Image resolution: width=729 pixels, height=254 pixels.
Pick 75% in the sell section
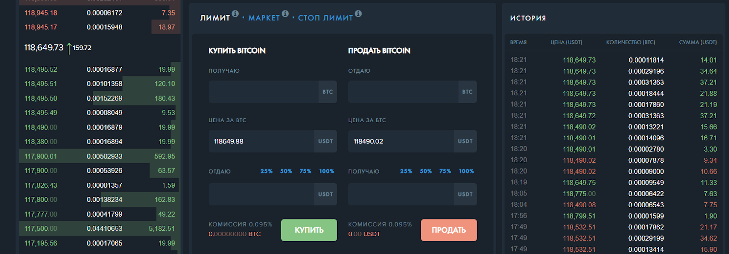(x=445, y=171)
